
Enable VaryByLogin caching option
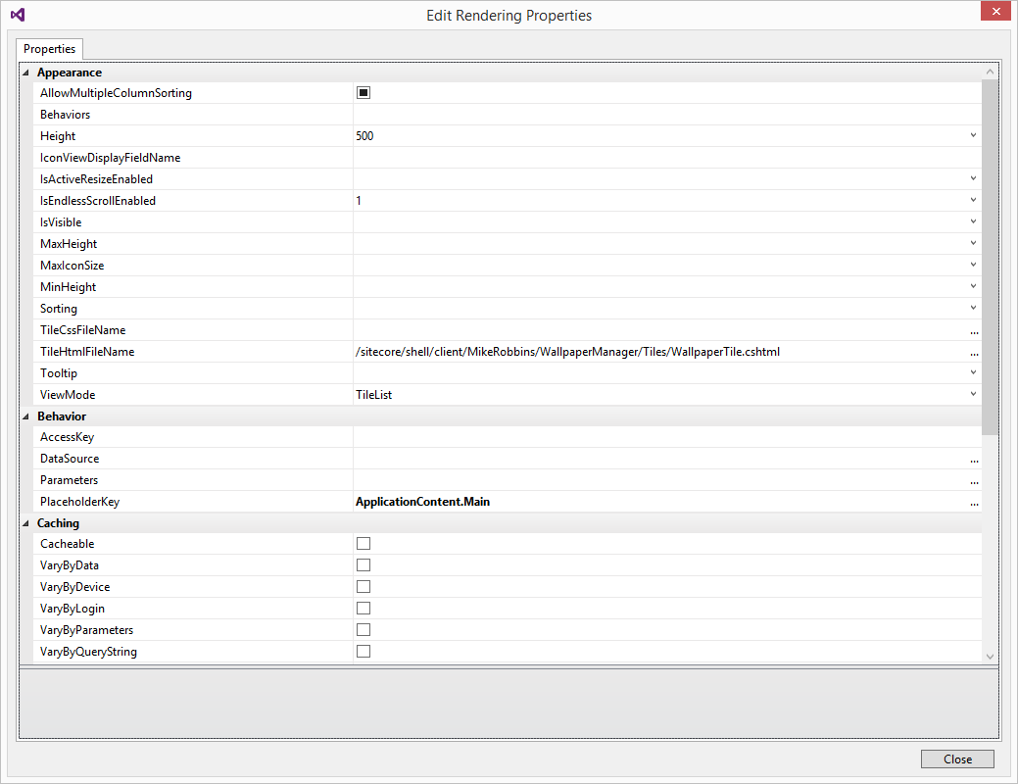click(364, 608)
